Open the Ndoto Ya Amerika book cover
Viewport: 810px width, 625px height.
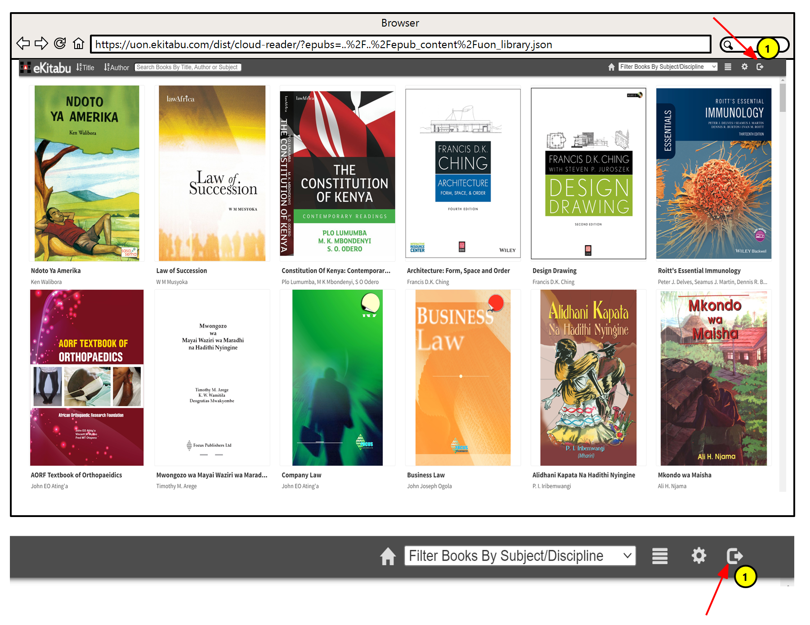(x=87, y=173)
